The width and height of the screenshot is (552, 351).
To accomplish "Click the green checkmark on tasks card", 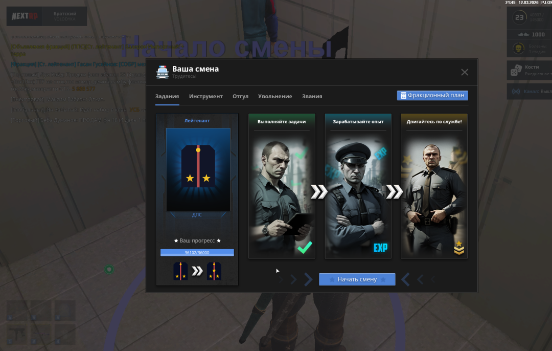I will (x=305, y=248).
